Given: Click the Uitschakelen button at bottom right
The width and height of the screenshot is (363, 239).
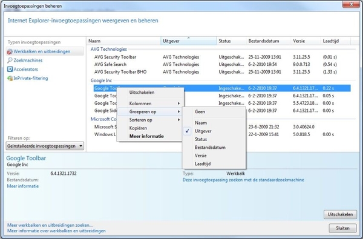Looking at the screenshot, I should tap(340, 214).
